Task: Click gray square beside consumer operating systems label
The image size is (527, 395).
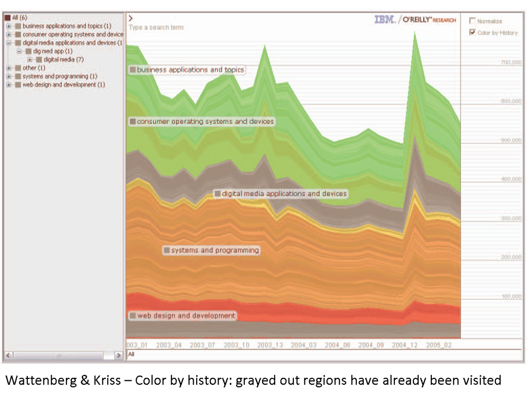Action: (x=133, y=121)
